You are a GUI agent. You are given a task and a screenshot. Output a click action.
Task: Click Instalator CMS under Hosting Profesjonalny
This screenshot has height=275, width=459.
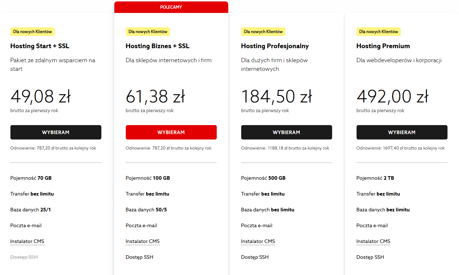coord(258,241)
